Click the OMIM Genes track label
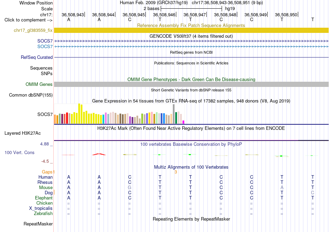329x232 pixels. 39,84
